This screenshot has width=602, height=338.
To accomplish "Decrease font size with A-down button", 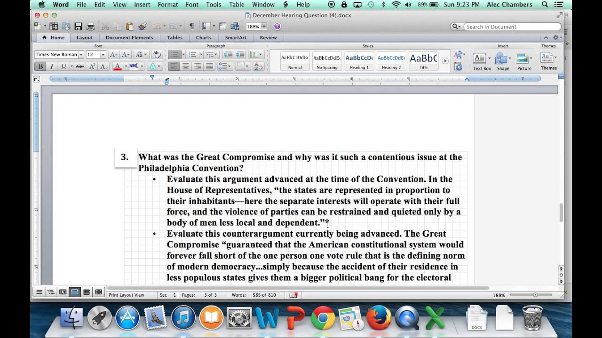I will coord(126,54).
